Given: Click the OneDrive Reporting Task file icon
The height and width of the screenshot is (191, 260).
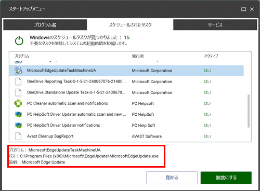Looking at the screenshot, I should [x=18, y=81].
